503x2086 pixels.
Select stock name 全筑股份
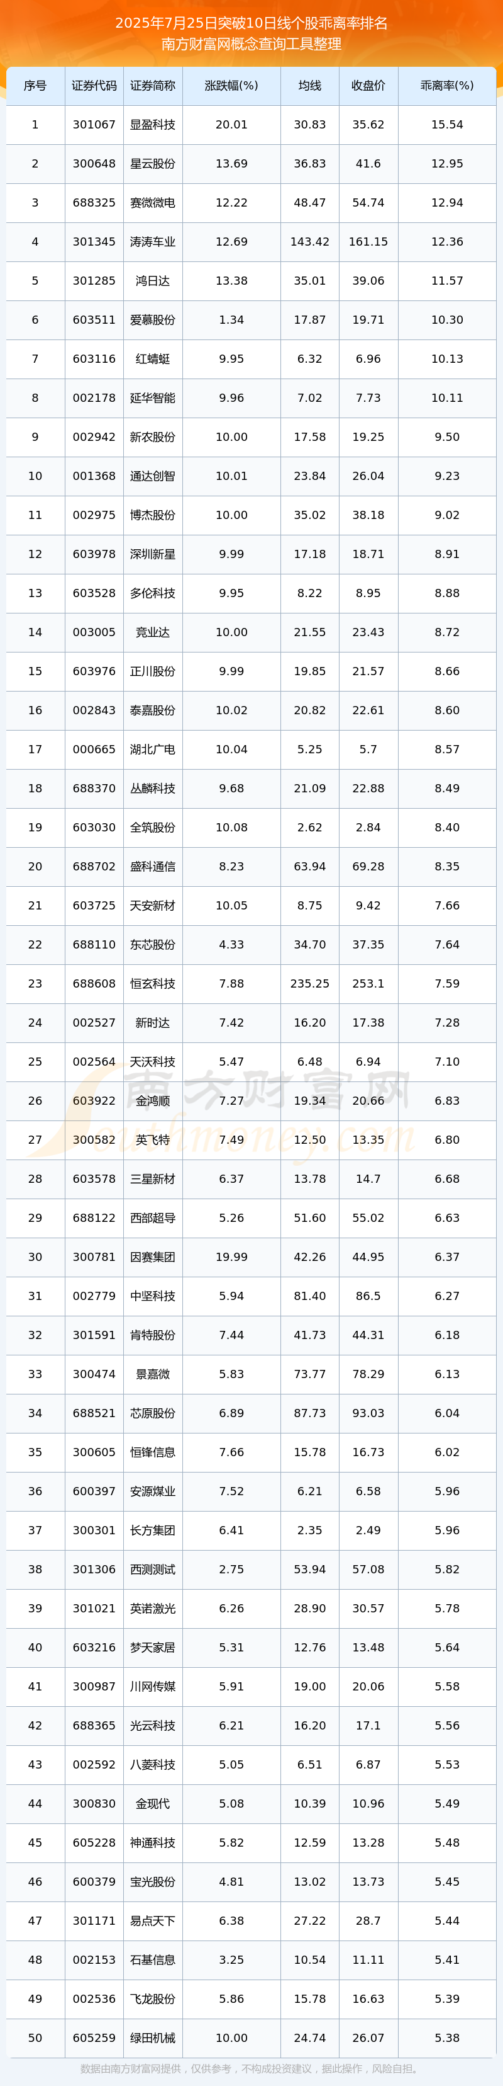153,828
